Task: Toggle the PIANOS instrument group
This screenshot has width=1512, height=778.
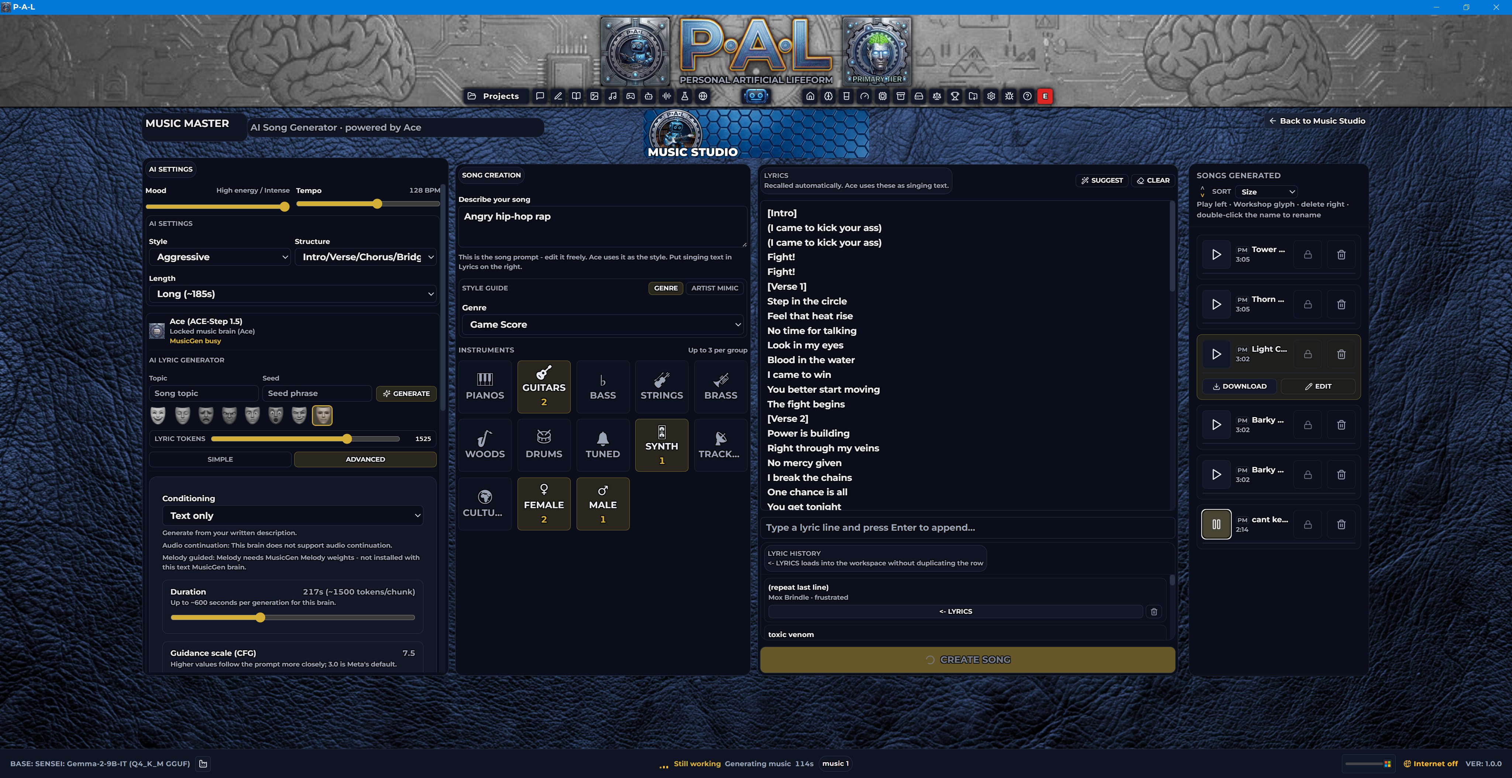Action: pos(485,387)
